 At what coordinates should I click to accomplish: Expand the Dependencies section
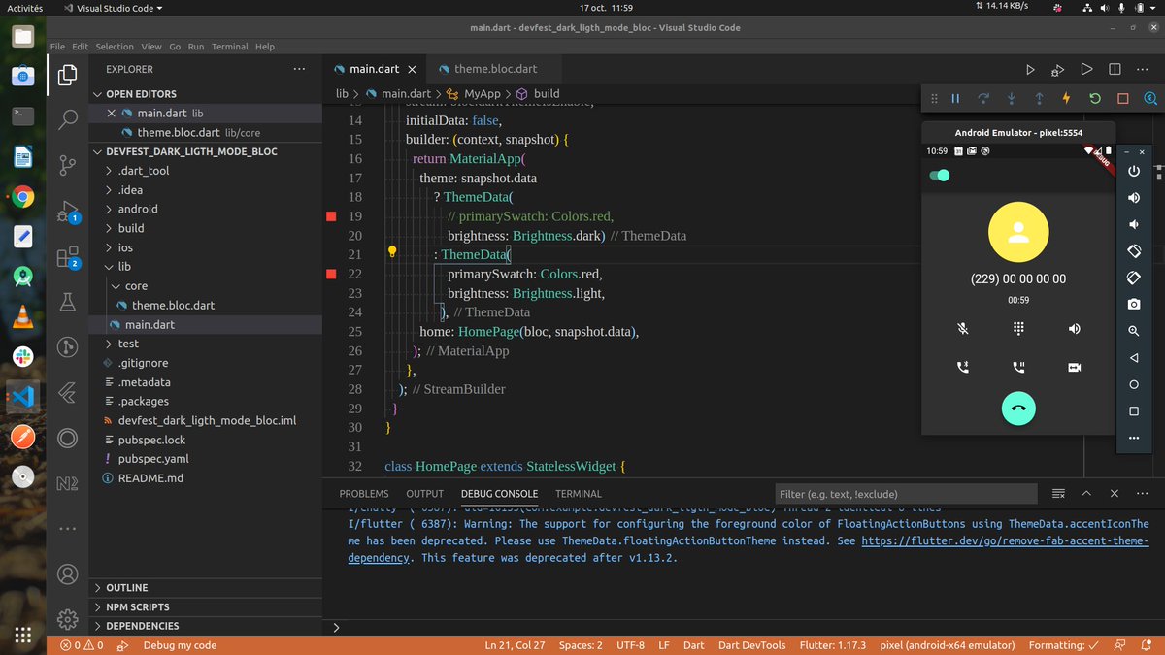205,626
